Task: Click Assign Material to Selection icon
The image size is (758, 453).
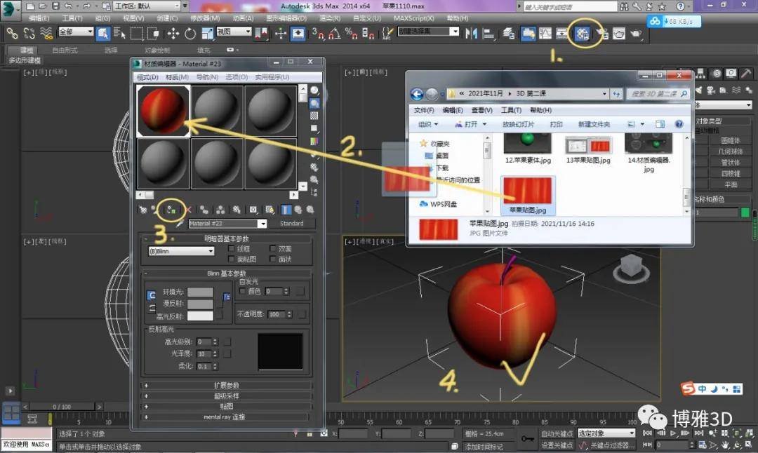Action: coord(171,210)
